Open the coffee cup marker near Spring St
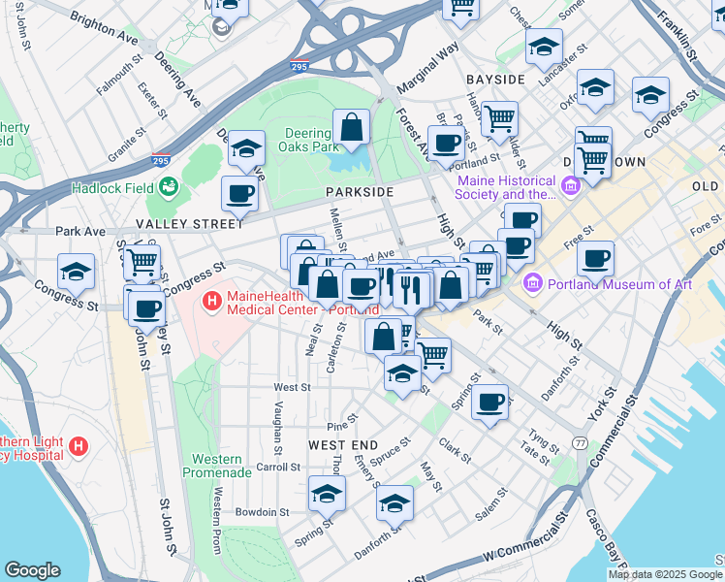The image size is (725, 582). tap(489, 405)
